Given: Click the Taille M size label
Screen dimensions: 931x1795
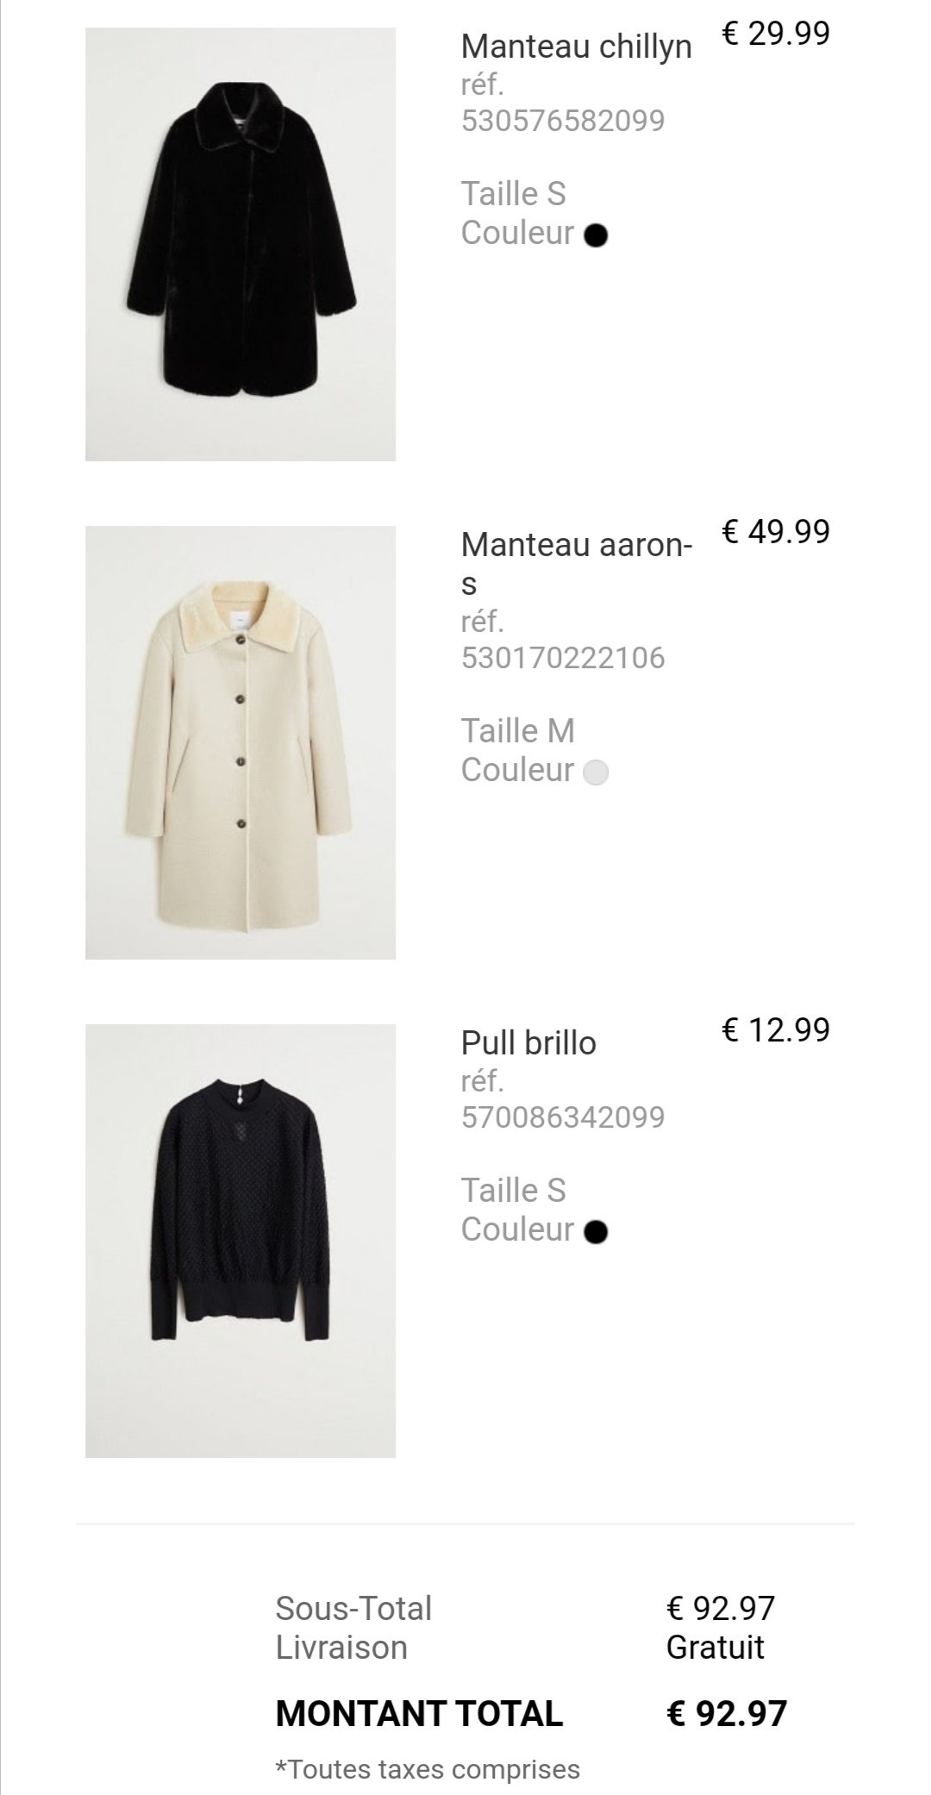Looking at the screenshot, I should 517,731.
